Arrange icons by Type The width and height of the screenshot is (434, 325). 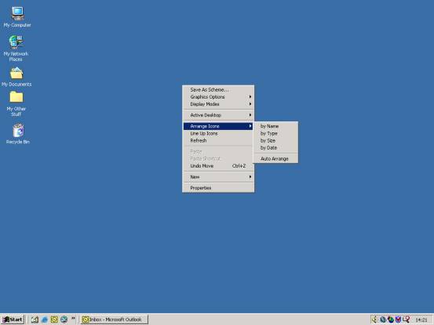point(275,133)
